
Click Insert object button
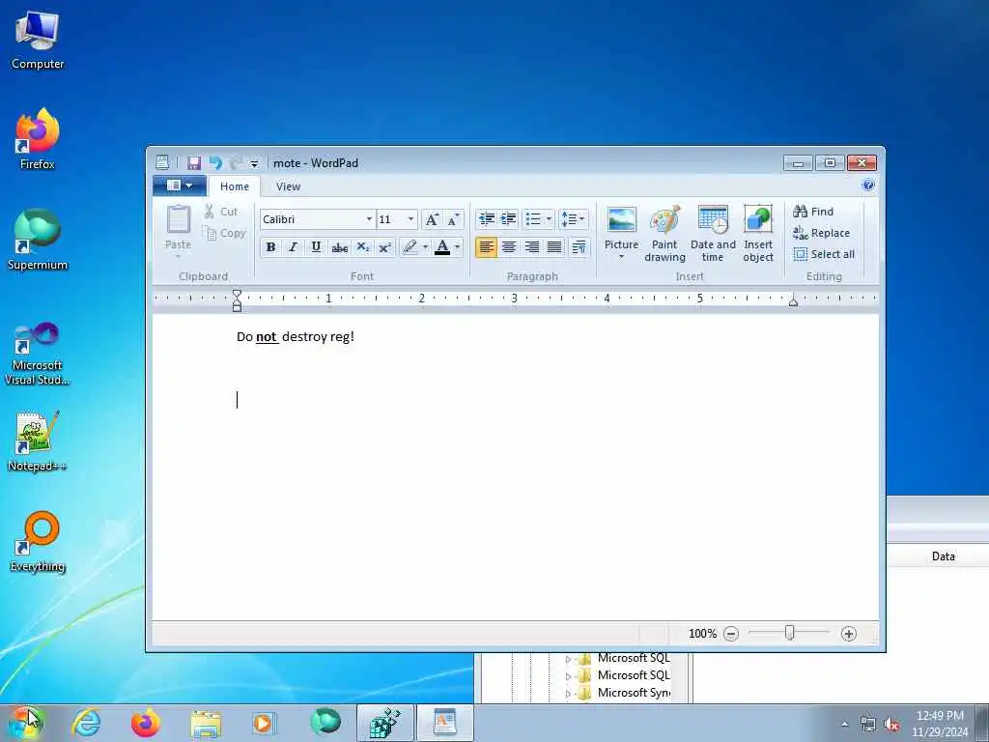coord(758,234)
